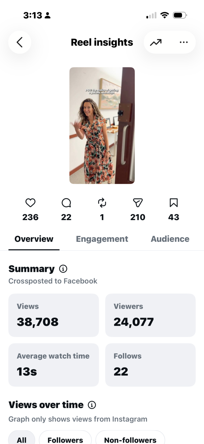Select the All filter chip
204x444 pixels.
pyautogui.click(x=22, y=439)
